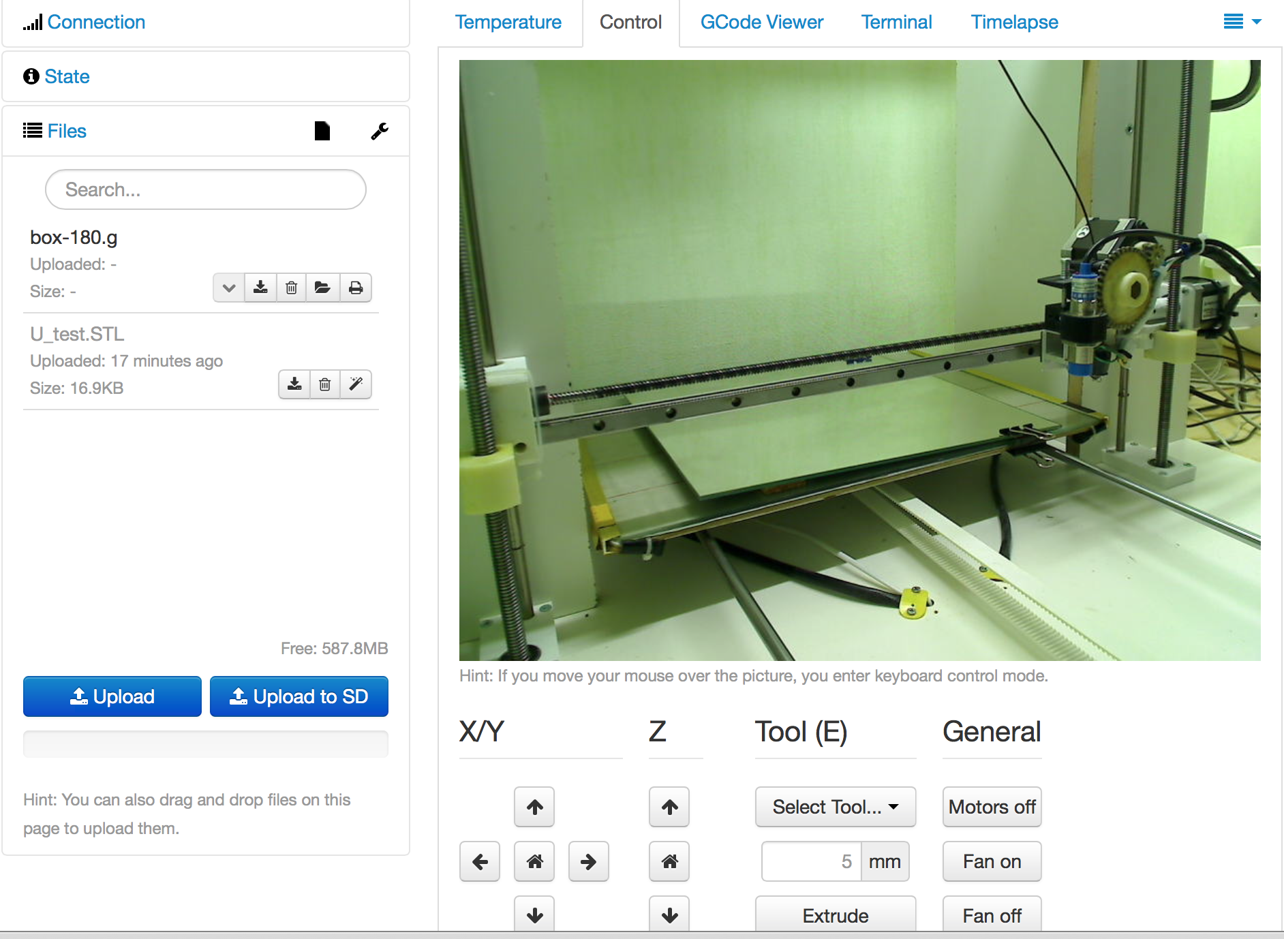Image resolution: width=1284 pixels, height=939 pixels.
Task: Switch to the GCode Viewer tab
Action: [761, 22]
